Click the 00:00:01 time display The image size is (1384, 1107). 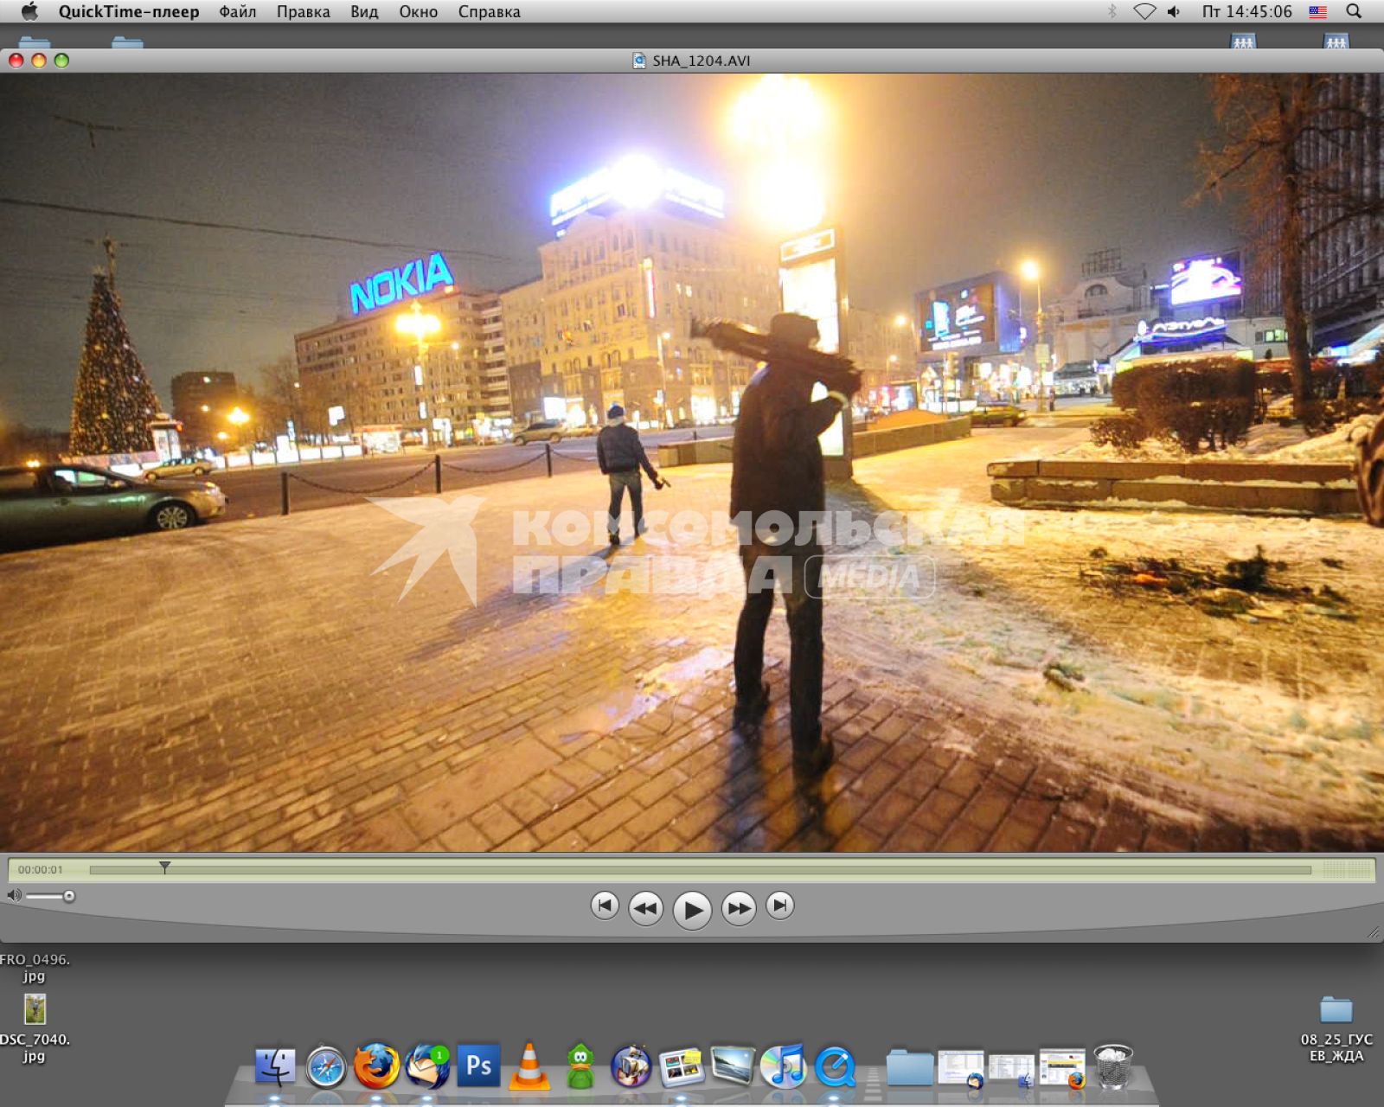(41, 870)
